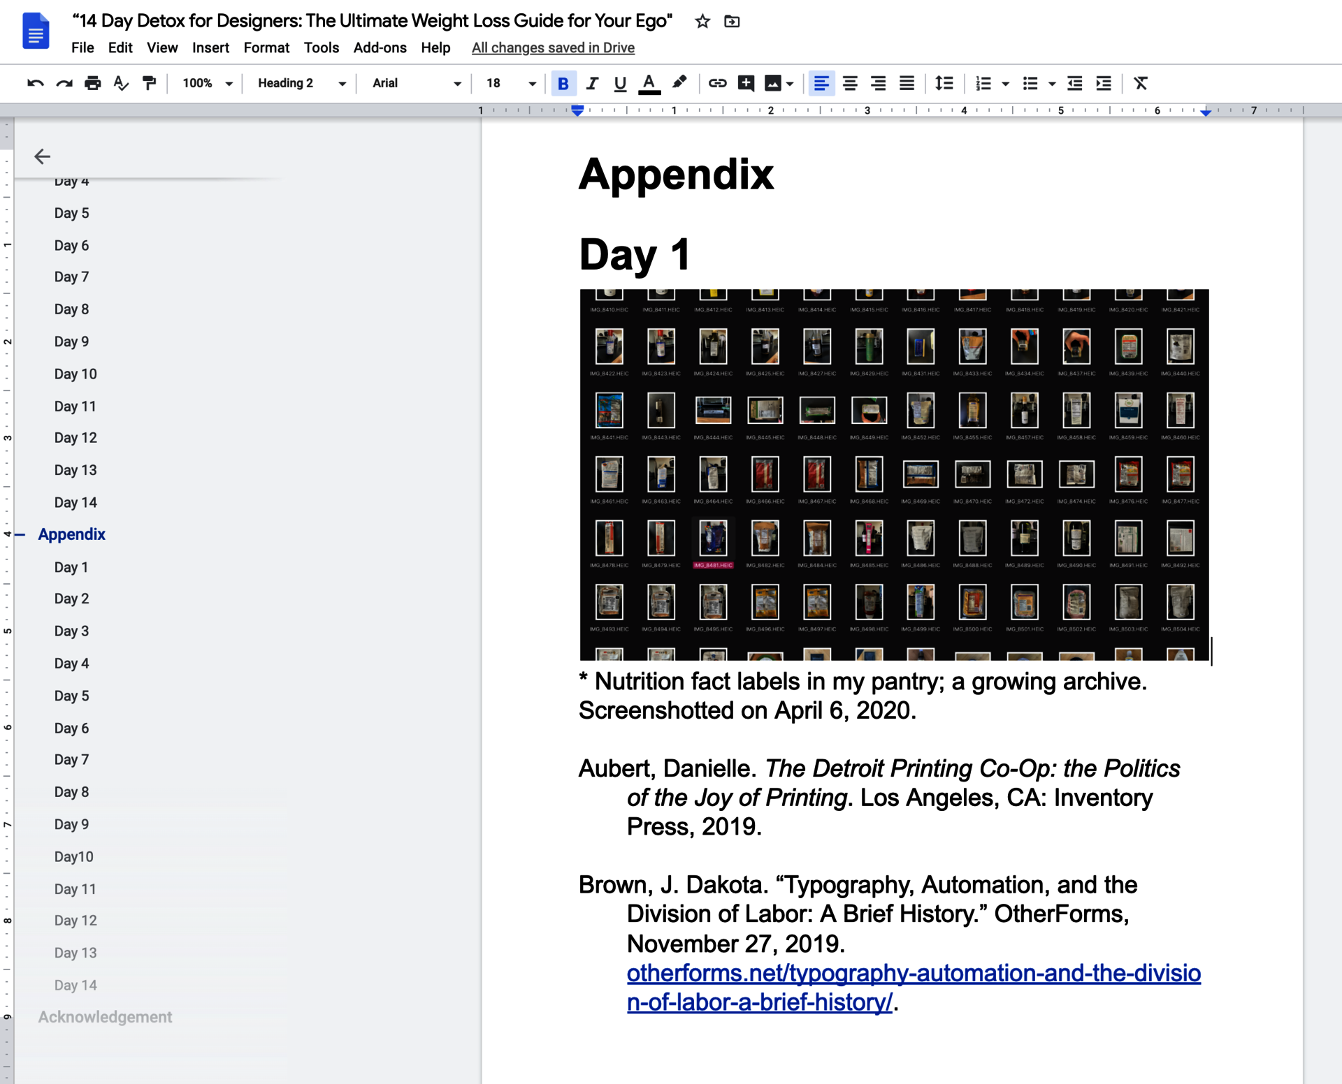Open the File menu
Screen dimensions: 1342x1084
(x=82, y=47)
